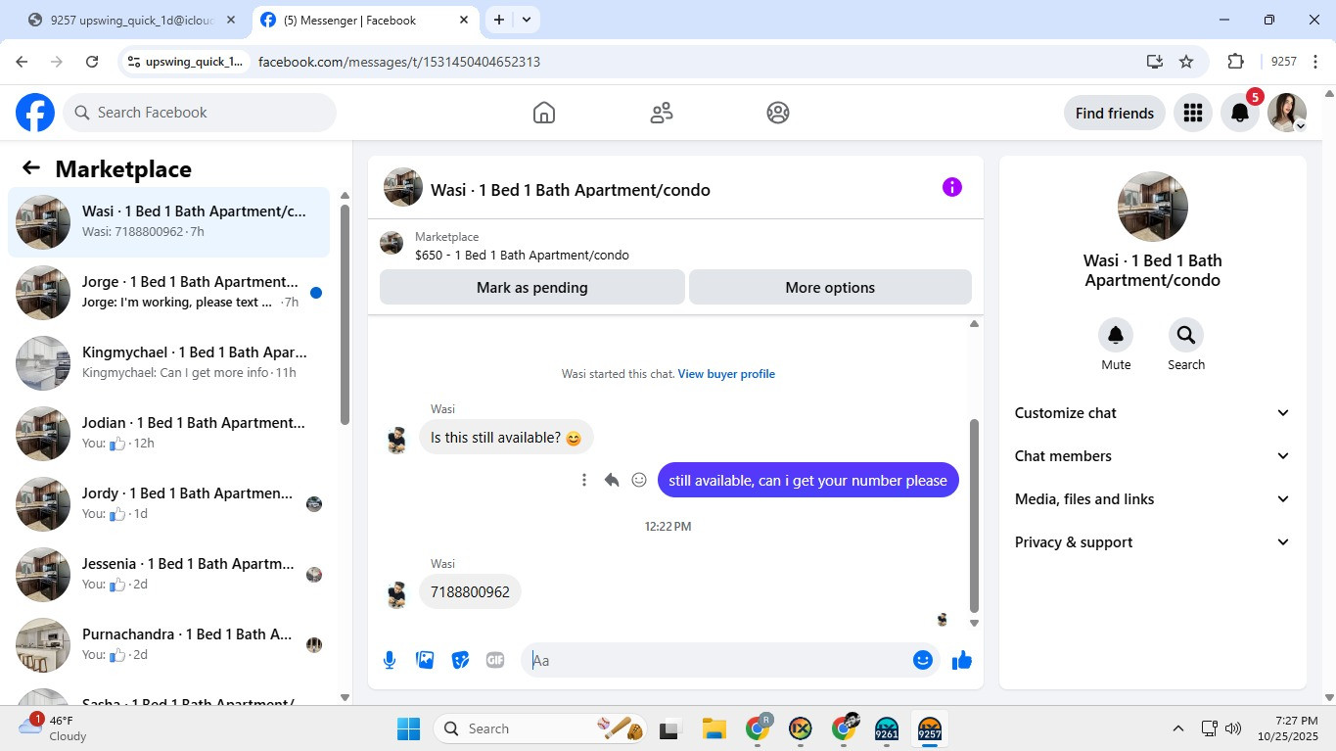Expand Media, files and links section
Screen dimensions: 1336x751
[1153, 499]
